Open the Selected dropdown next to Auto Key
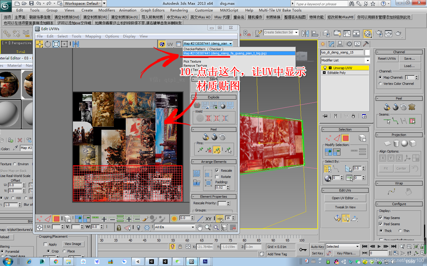427x266 pixels. [342, 246]
